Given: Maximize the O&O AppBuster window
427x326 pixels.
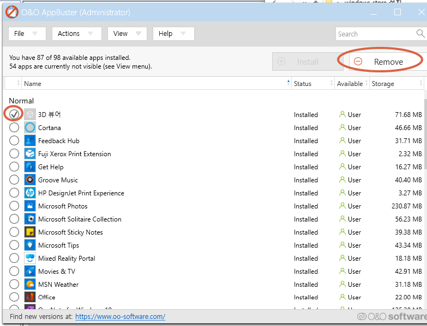Looking at the screenshot, I should tap(398, 12).
